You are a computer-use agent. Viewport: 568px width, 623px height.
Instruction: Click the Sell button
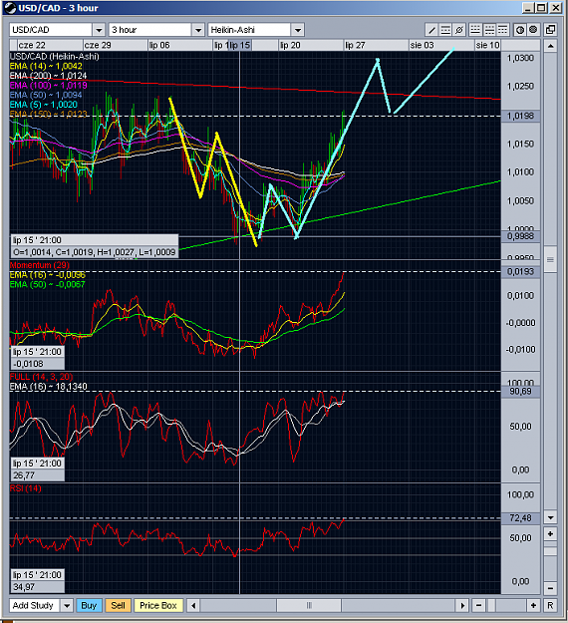coord(118,605)
